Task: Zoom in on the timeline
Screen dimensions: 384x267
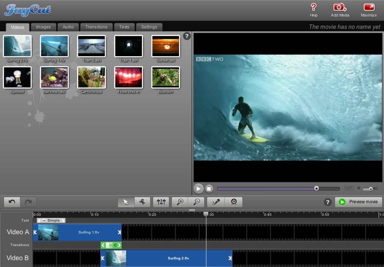Action: (180, 202)
